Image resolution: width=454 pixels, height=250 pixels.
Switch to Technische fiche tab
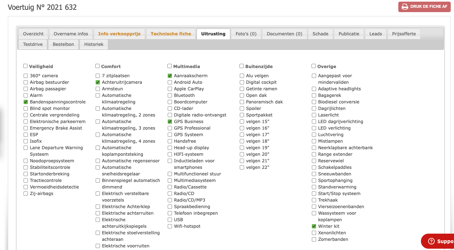tap(171, 34)
